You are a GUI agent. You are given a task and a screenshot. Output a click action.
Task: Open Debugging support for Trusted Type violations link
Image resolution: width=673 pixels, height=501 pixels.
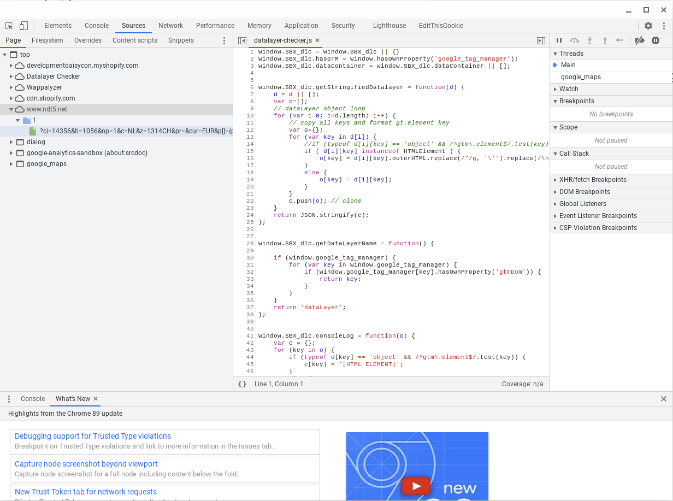tap(93, 436)
